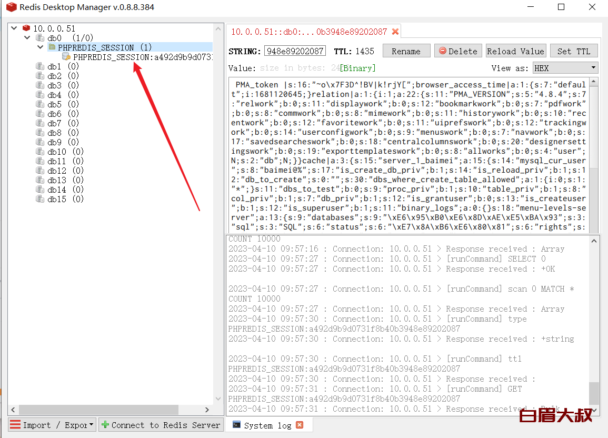Click the System log terminal icon
Viewport: 608px width, 438px height.
(236, 425)
